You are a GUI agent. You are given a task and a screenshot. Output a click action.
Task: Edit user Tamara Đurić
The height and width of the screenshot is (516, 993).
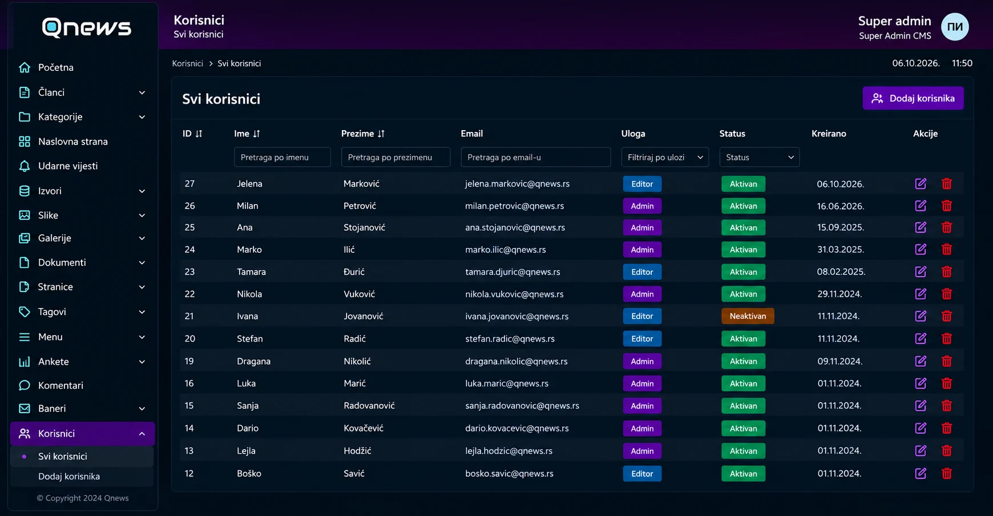click(x=921, y=272)
